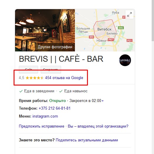The image size is (154, 154).
Task: Click the Сохранить button
Action: click(x=51, y=70)
